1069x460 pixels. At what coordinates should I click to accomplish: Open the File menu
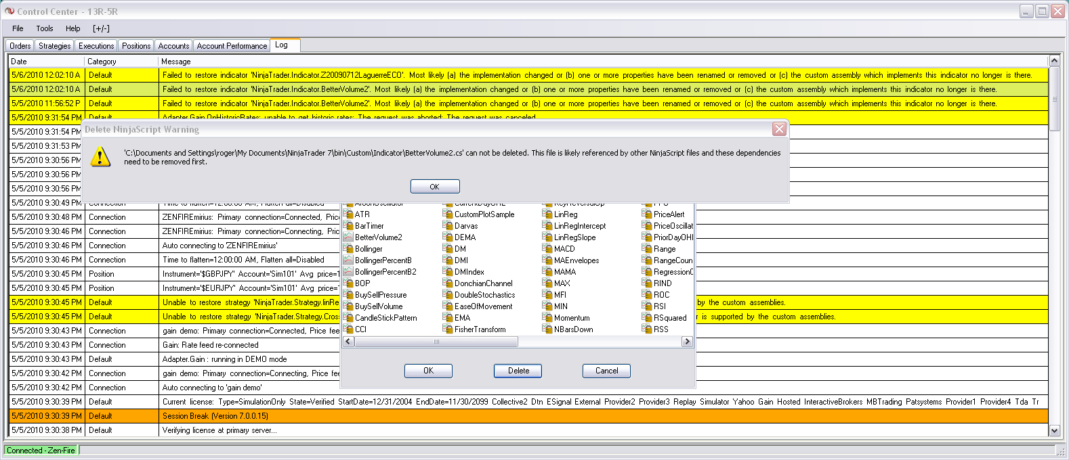coord(18,28)
